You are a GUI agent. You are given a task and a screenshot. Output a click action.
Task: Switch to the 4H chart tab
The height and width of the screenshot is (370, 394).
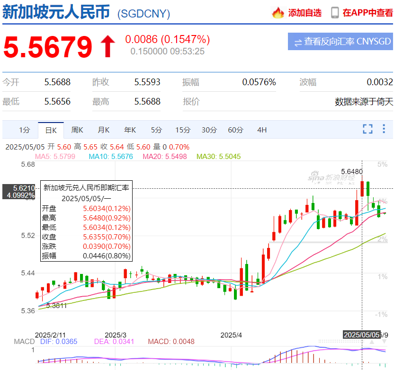(262, 130)
